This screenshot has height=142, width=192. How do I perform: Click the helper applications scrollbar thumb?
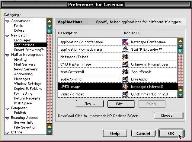[180, 51]
